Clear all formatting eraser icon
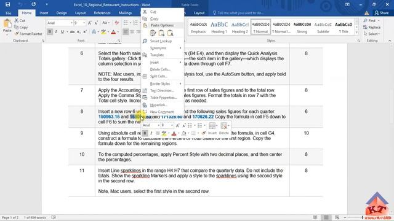 (x=116, y=23)
